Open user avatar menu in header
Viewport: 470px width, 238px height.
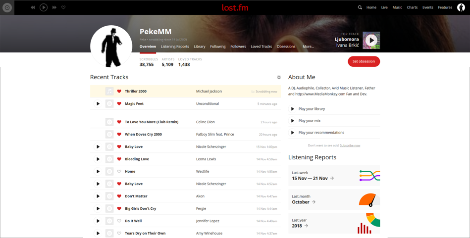coord(461,7)
